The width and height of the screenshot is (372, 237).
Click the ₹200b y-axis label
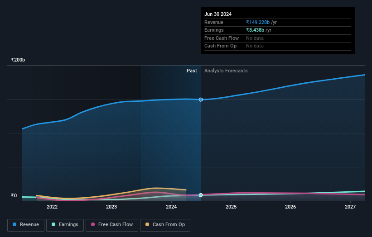[18, 60]
